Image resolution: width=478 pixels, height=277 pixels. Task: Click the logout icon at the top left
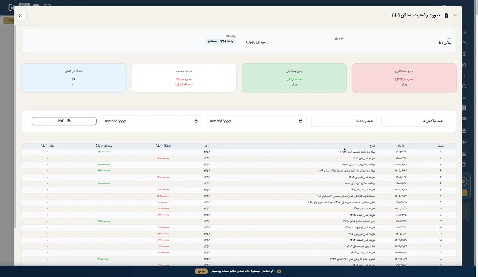[11, 7]
